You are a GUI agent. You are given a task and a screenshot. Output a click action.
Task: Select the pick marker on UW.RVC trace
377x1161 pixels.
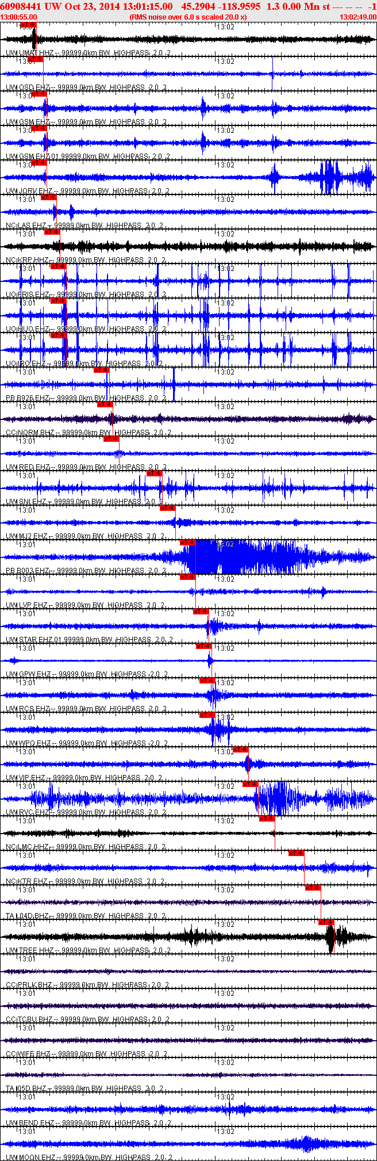tap(250, 784)
